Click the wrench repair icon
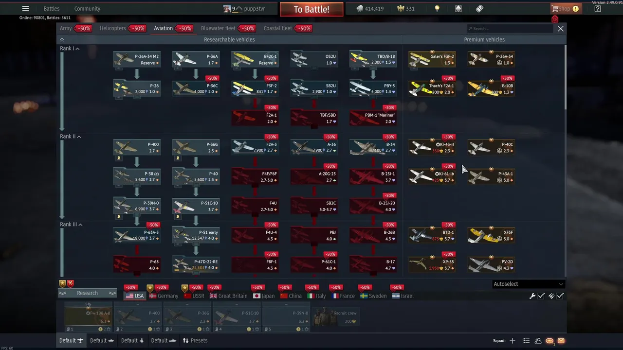 click(532, 296)
